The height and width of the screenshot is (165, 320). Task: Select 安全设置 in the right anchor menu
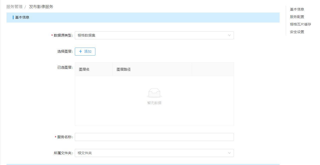[x=297, y=32]
